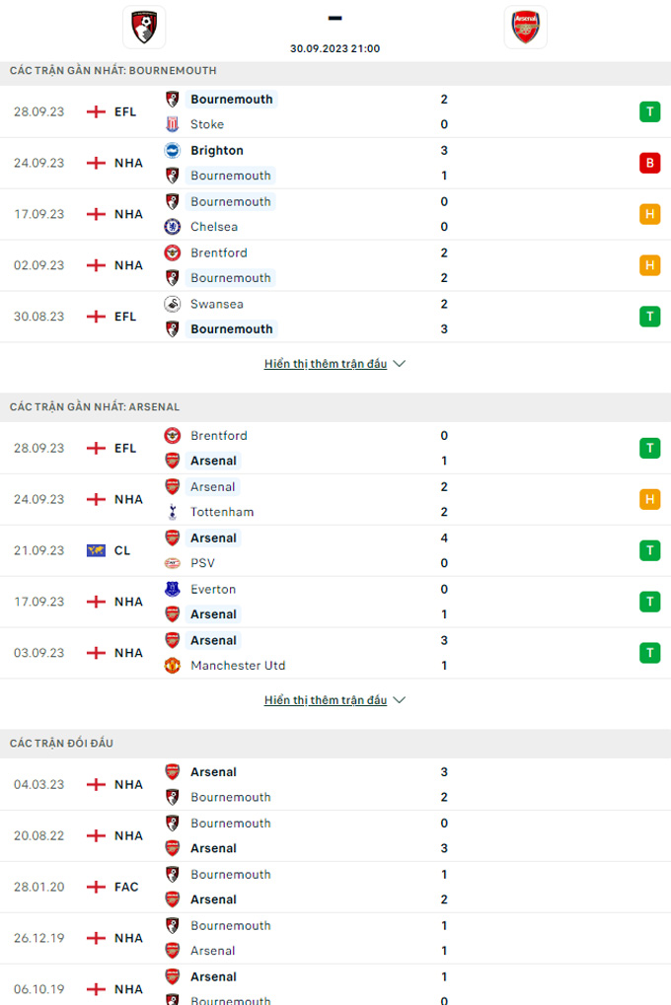Click the green T result badge for Bournemouth vs Stoke
Image resolution: width=671 pixels, height=1005 pixels.
pos(649,111)
